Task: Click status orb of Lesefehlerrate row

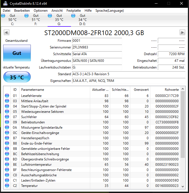Action: (x=7, y=96)
